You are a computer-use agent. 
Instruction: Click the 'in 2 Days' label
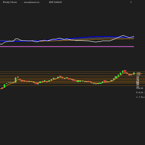(140, 97)
